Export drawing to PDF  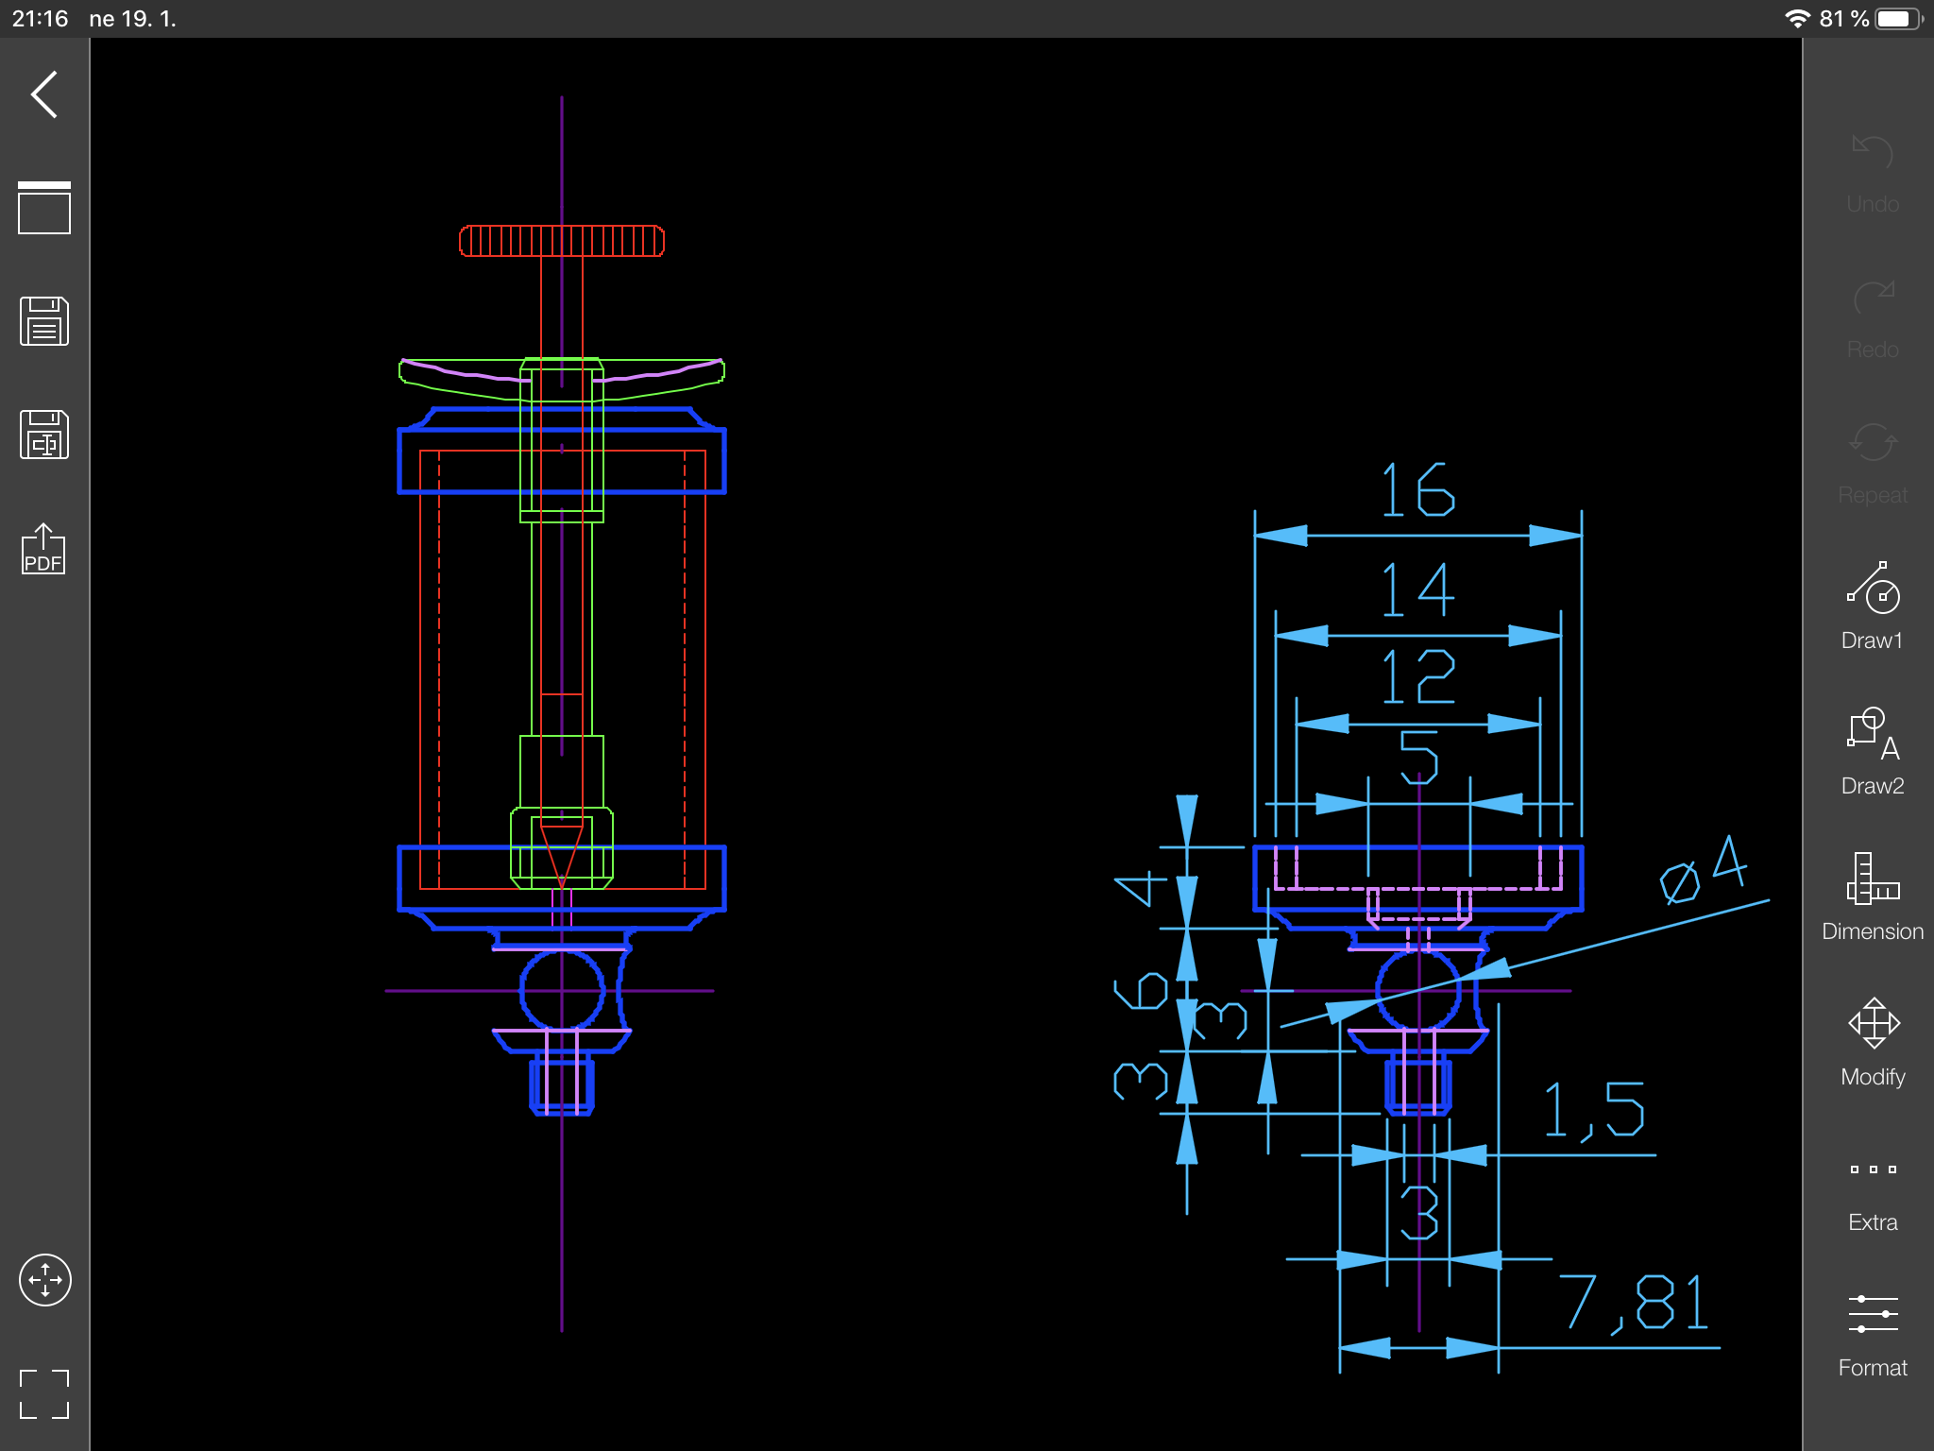[x=44, y=550]
